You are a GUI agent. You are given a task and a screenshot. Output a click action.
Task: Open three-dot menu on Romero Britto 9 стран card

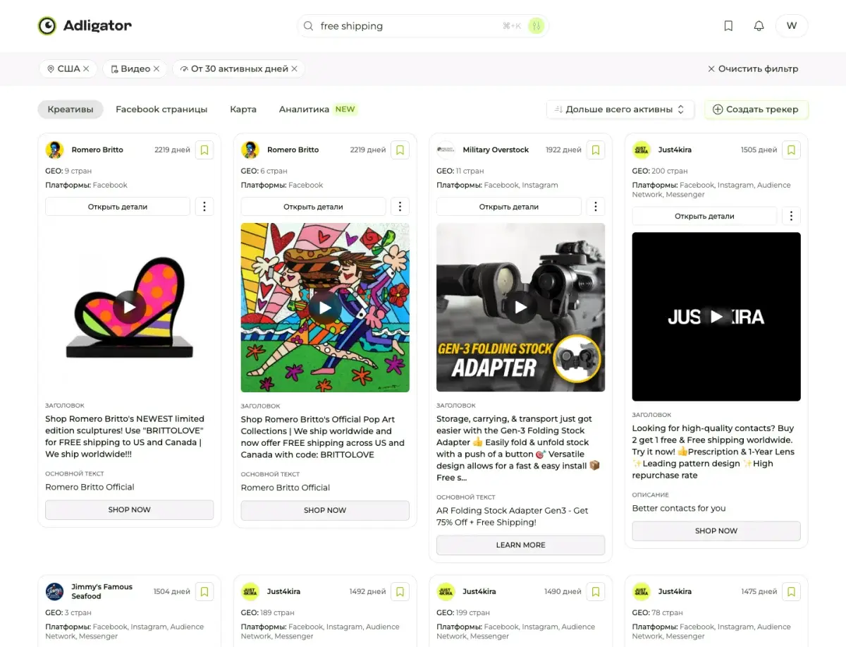click(x=204, y=207)
